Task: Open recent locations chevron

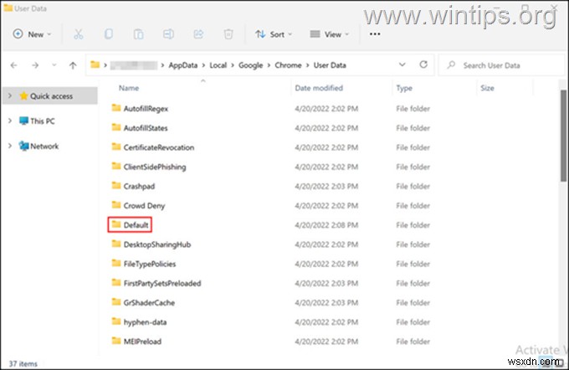Action: (x=54, y=65)
